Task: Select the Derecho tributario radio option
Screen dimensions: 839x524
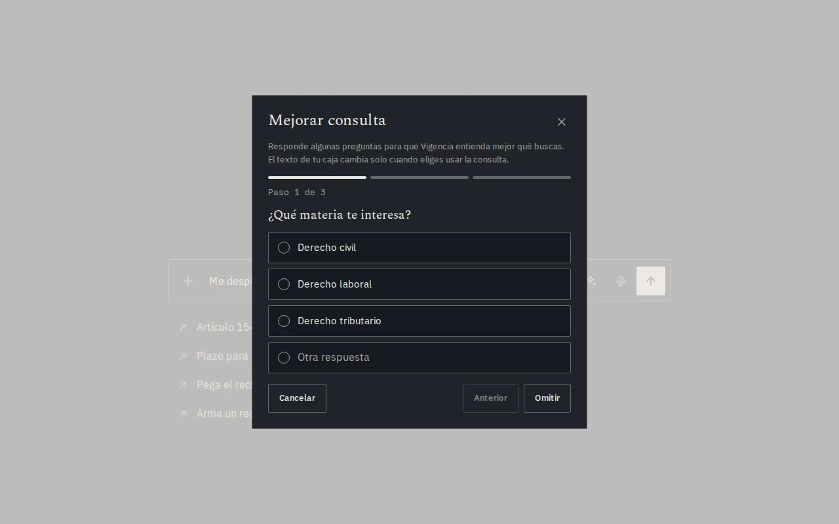Action: [x=419, y=321]
